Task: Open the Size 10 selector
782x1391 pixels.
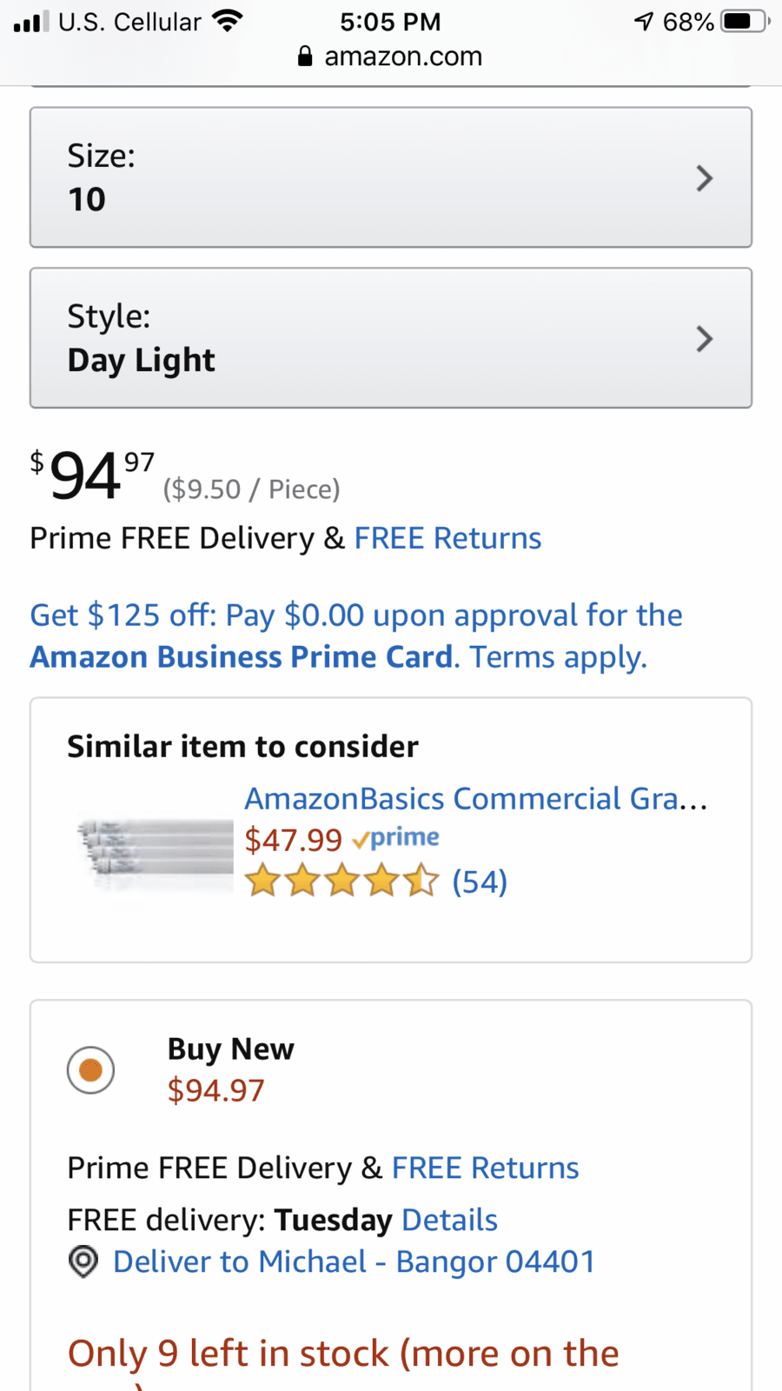Action: tap(391, 177)
